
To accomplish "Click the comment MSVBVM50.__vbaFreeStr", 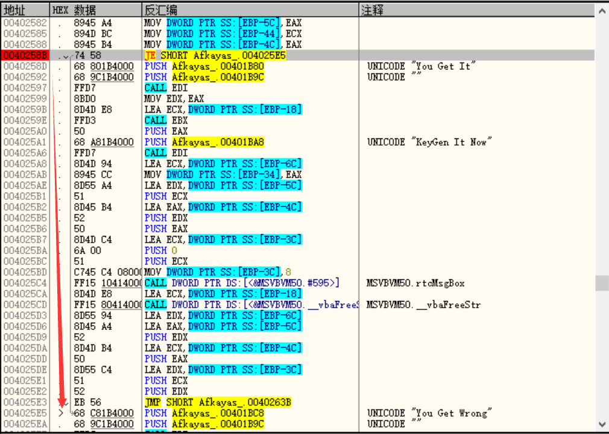I will tap(423, 305).
